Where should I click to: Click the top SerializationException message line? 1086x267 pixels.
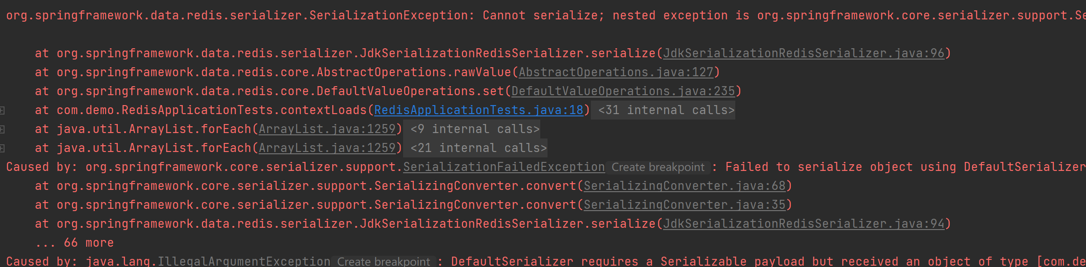click(316, 15)
